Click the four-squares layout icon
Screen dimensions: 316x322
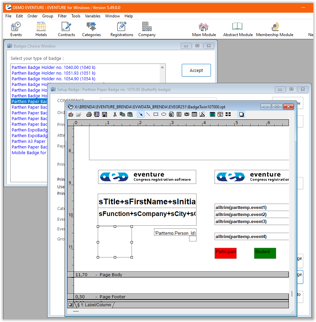point(228,114)
